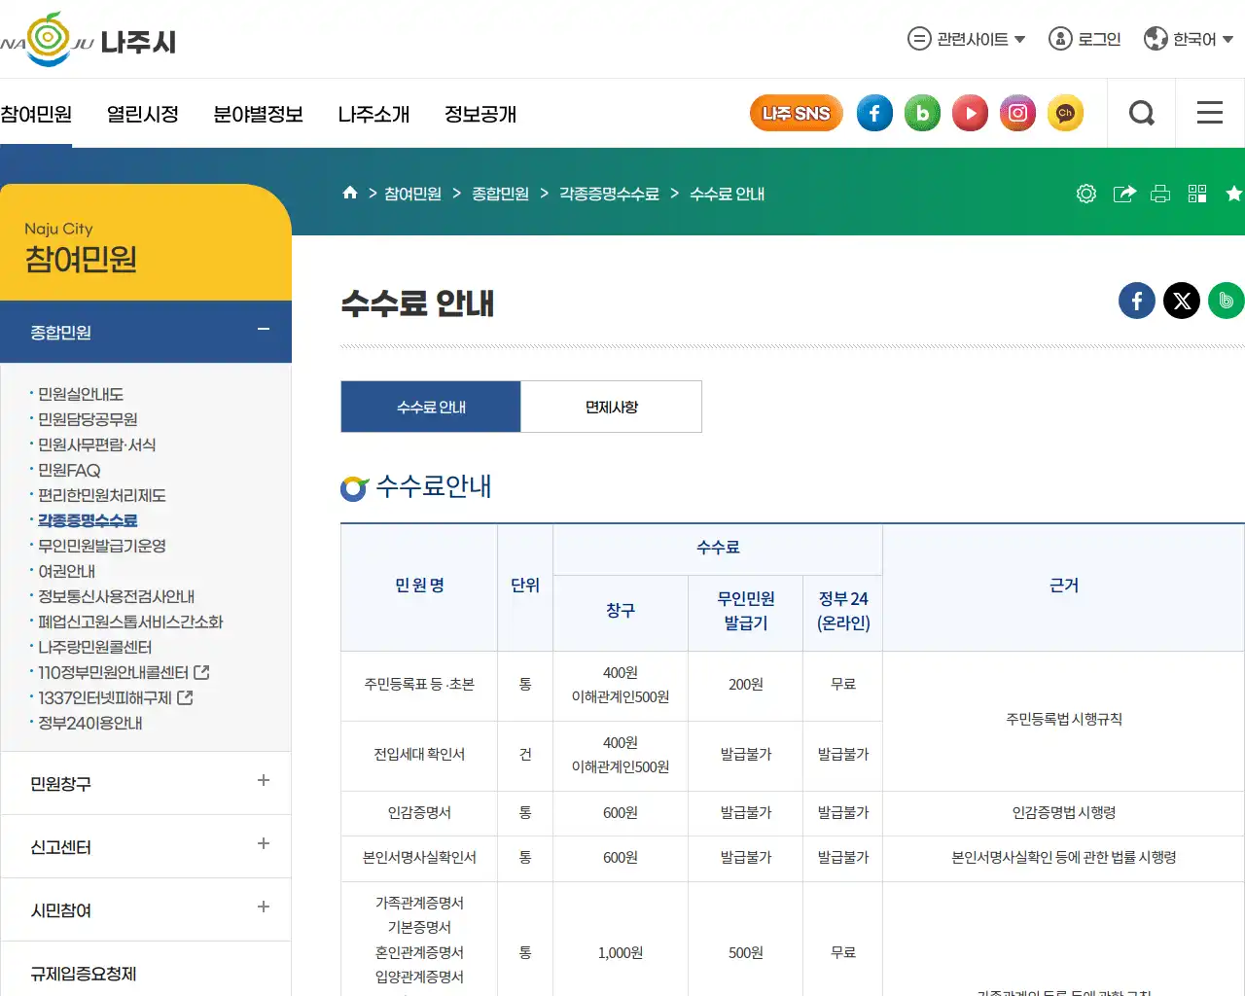Click 본인서명사실확인서 row name cell
The image size is (1245, 996).
(x=419, y=858)
